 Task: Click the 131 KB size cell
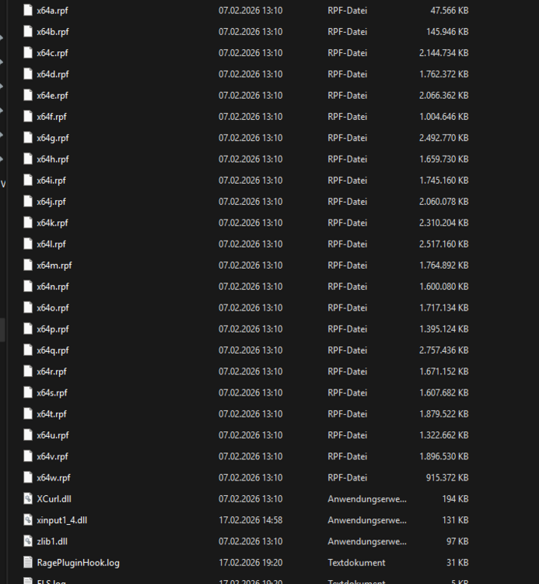coord(455,520)
